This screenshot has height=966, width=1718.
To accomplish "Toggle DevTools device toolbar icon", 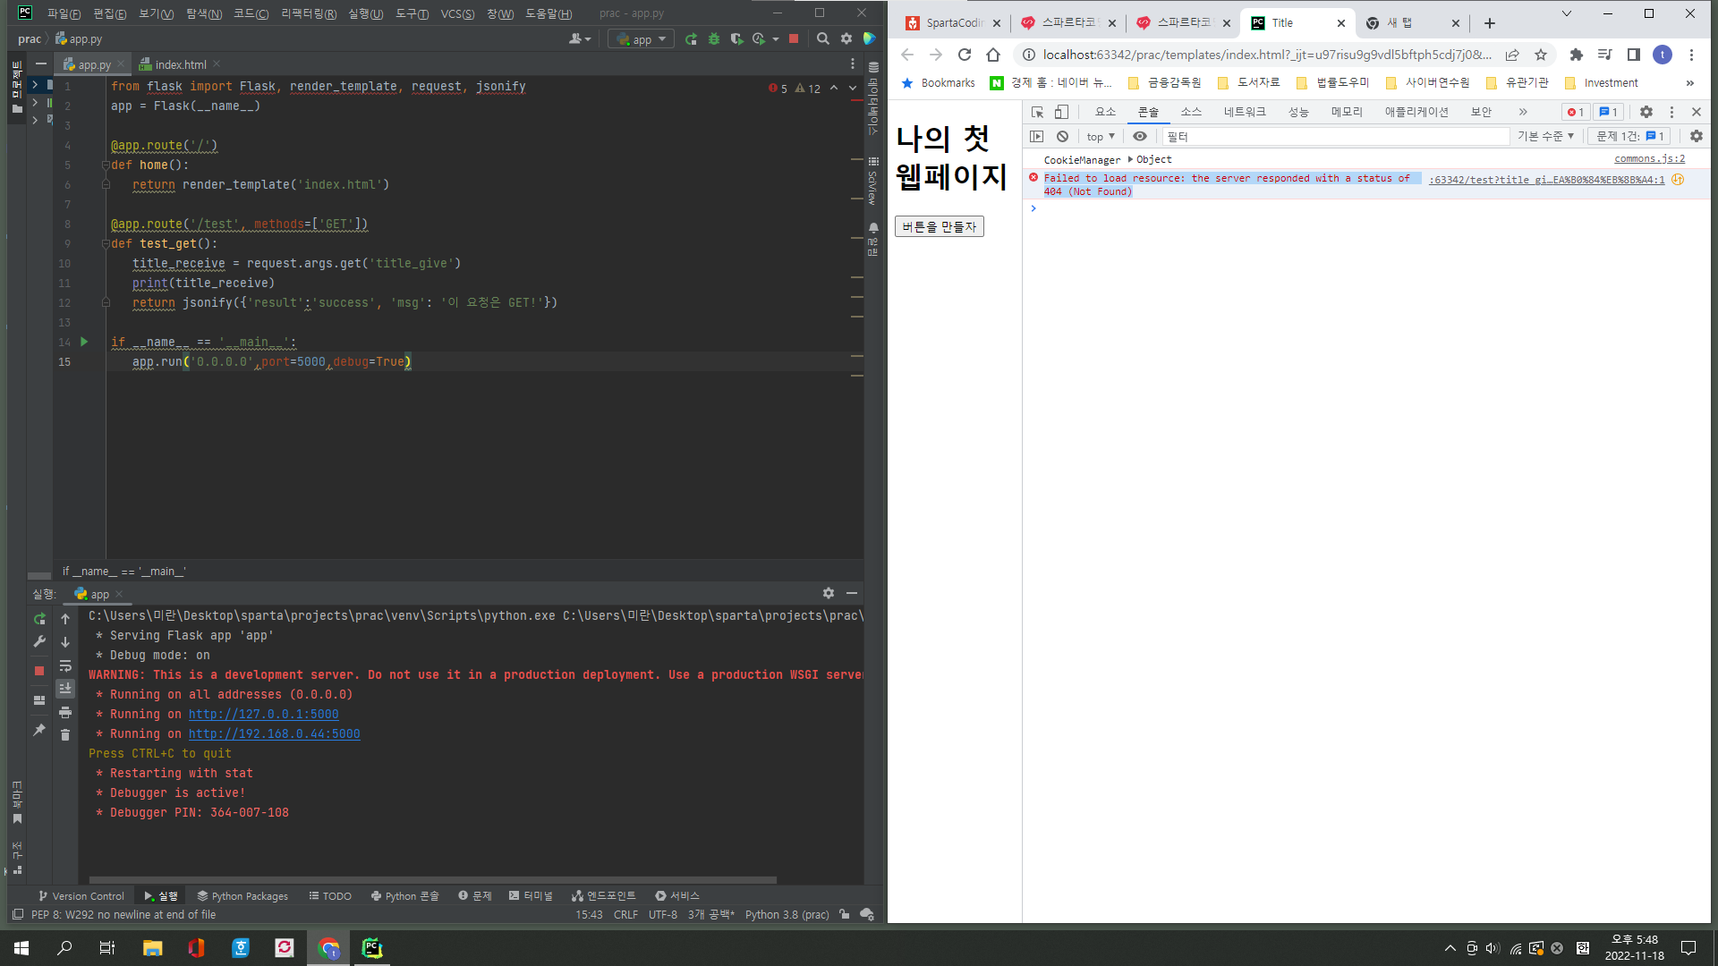I will point(1061,112).
